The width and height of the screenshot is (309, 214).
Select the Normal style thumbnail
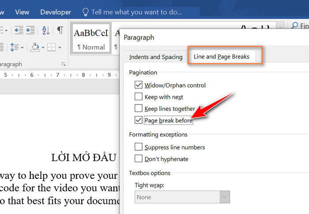pyautogui.click(x=90, y=40)
